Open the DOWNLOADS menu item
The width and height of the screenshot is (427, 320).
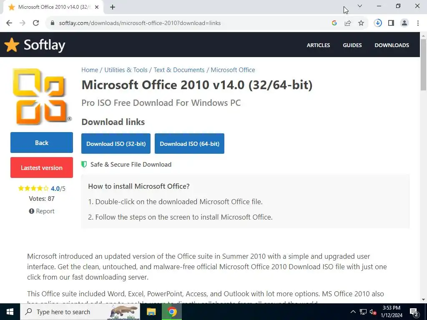coord(392,45)
